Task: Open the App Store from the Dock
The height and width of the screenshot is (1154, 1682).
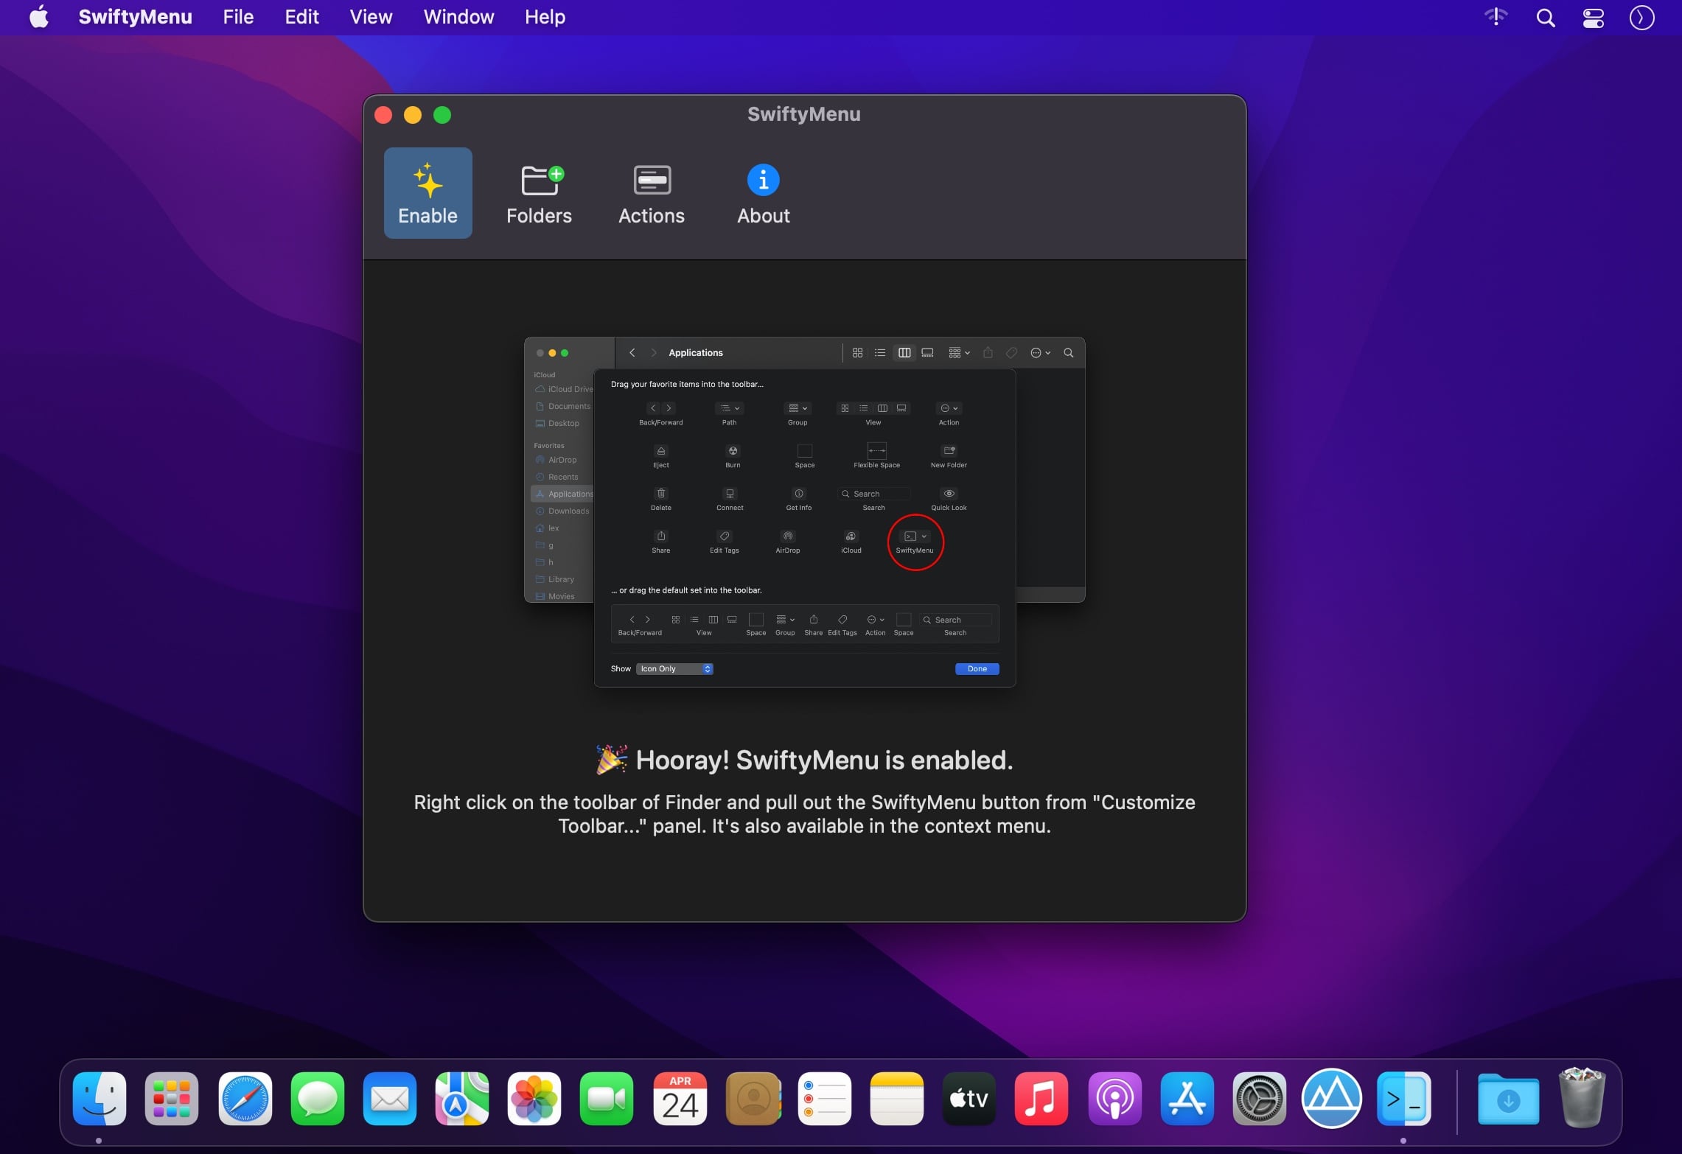Action: (1187, 1099)
